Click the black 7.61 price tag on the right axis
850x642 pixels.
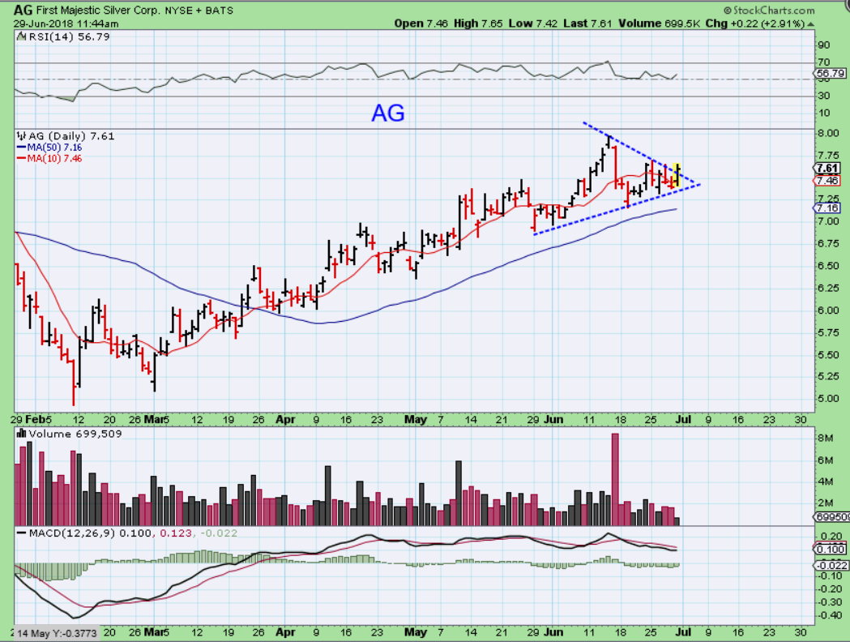pyautogui.click(x=827, y=169)
